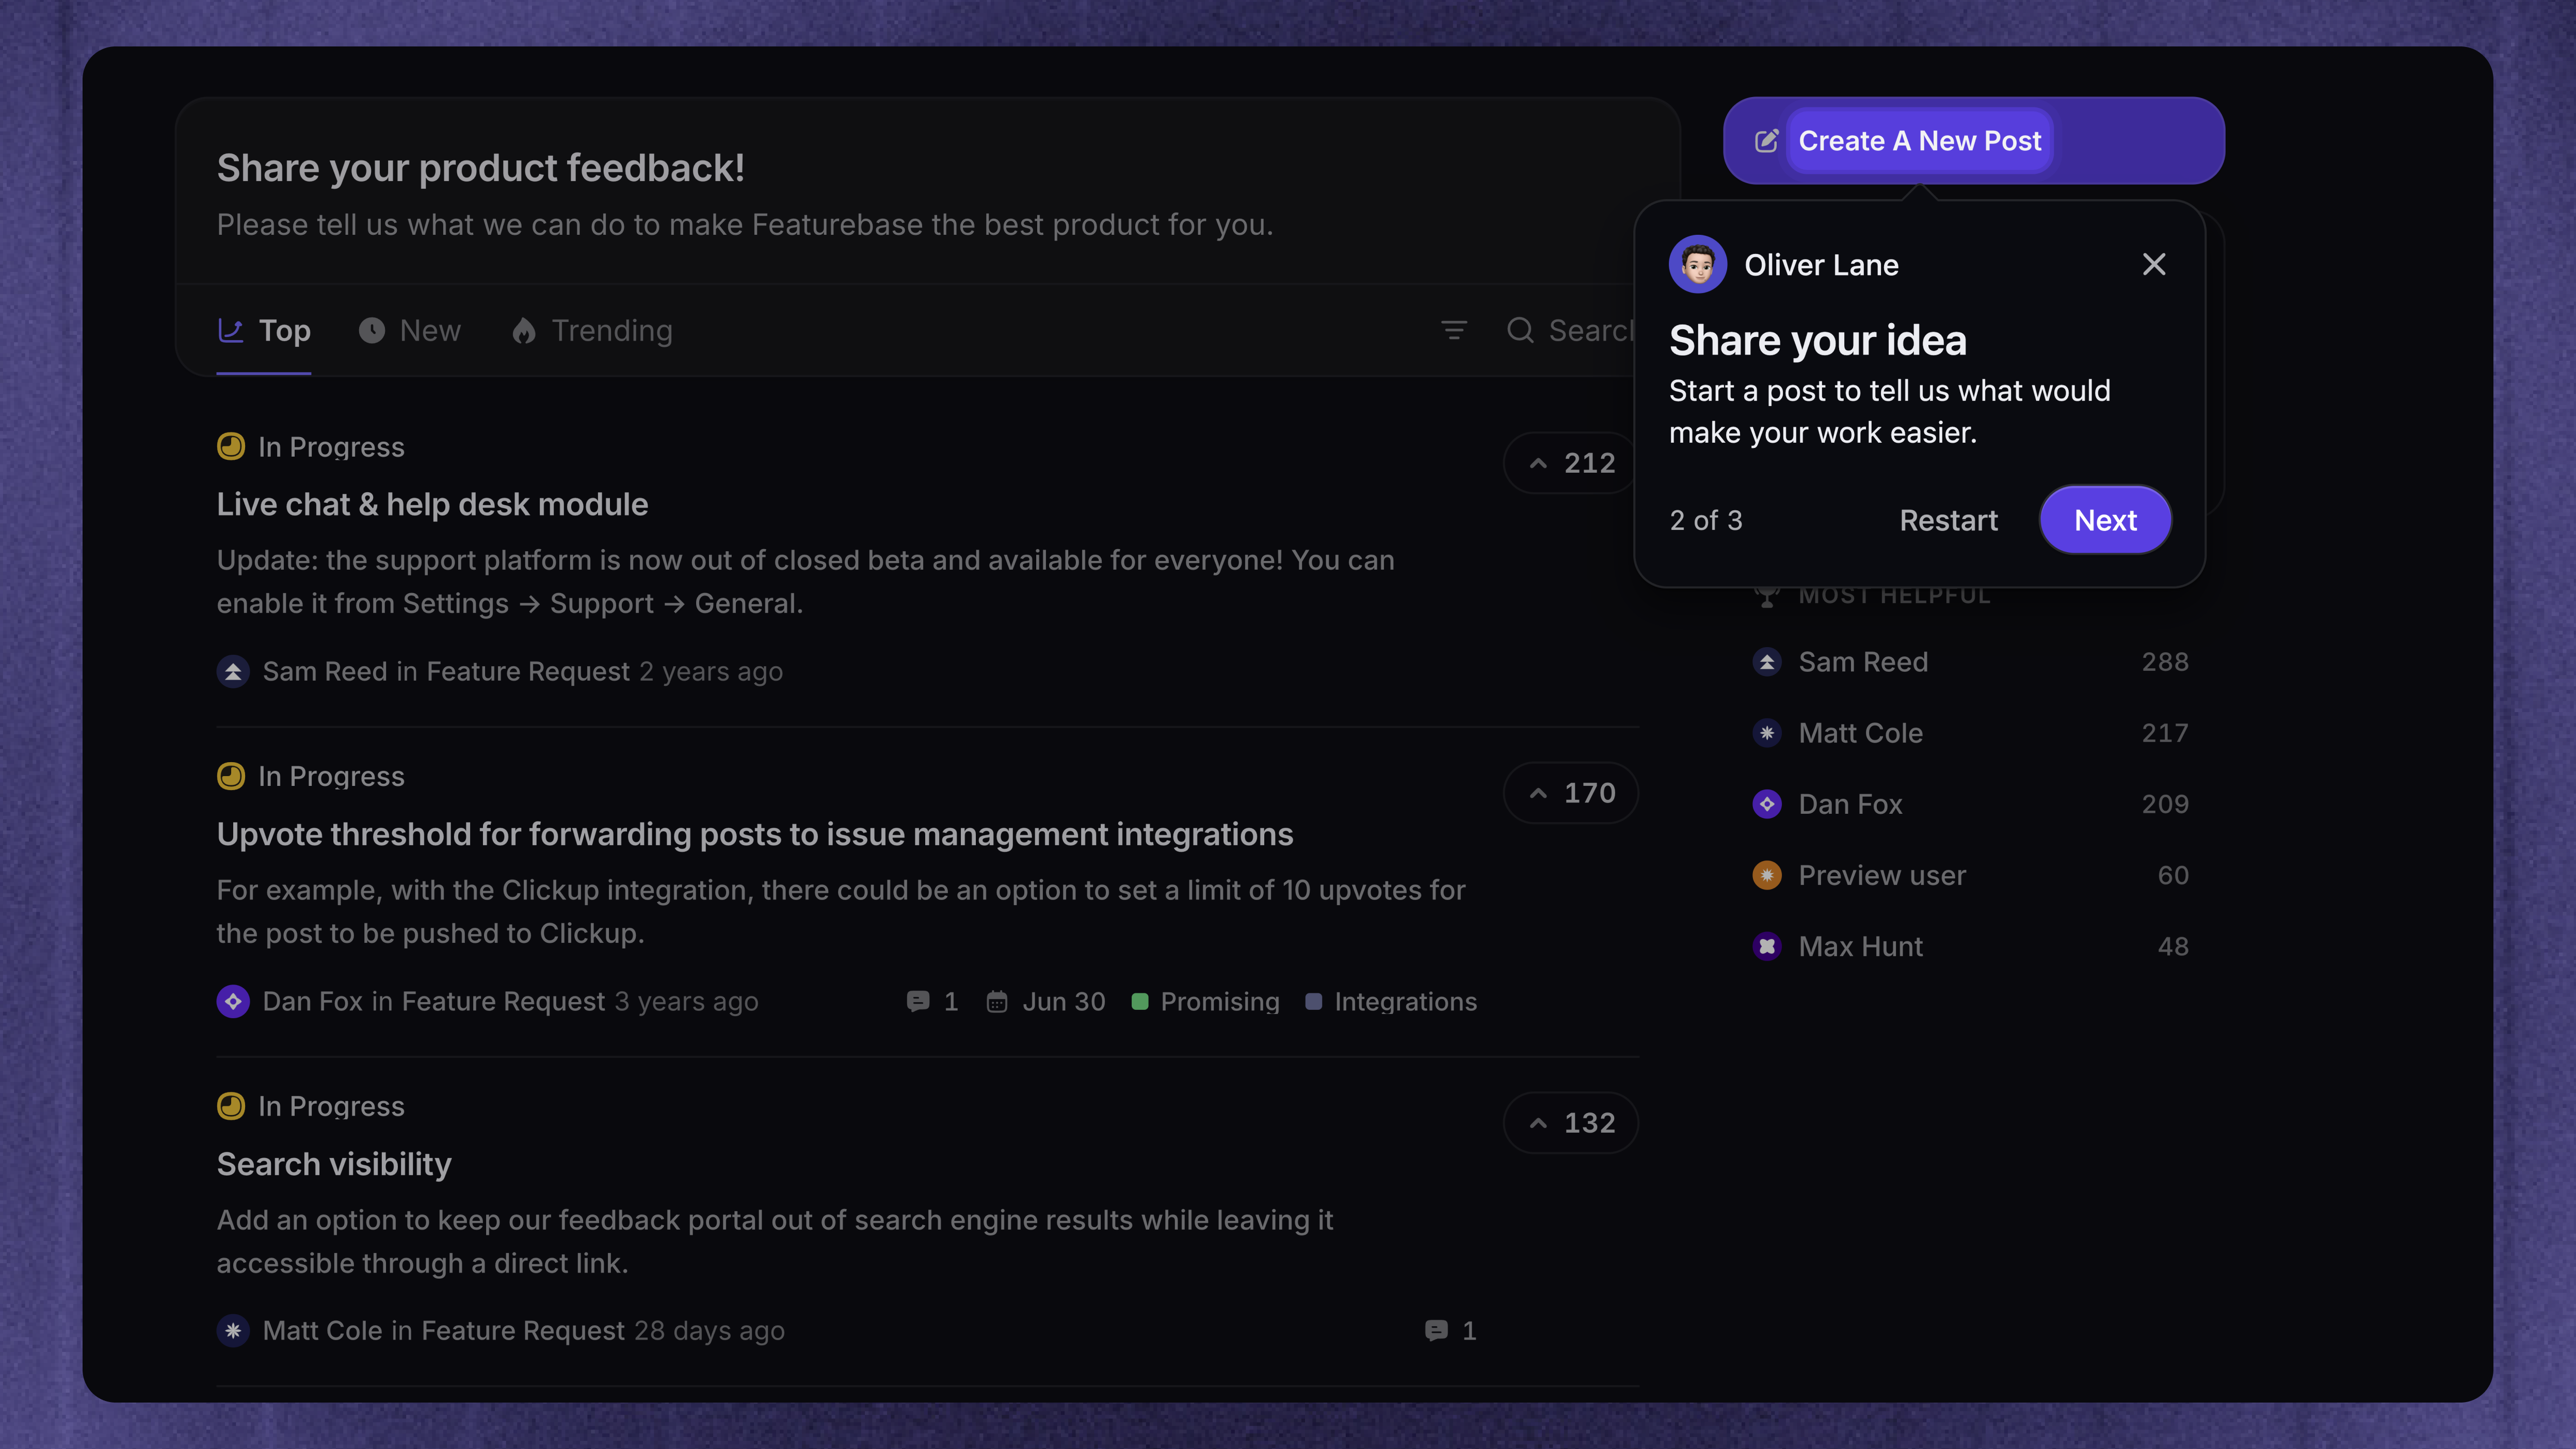Image resolution: width=2576 pixels, height=1449 pixels.
Task: Close the Share your idea popup
Action: 2154,264
